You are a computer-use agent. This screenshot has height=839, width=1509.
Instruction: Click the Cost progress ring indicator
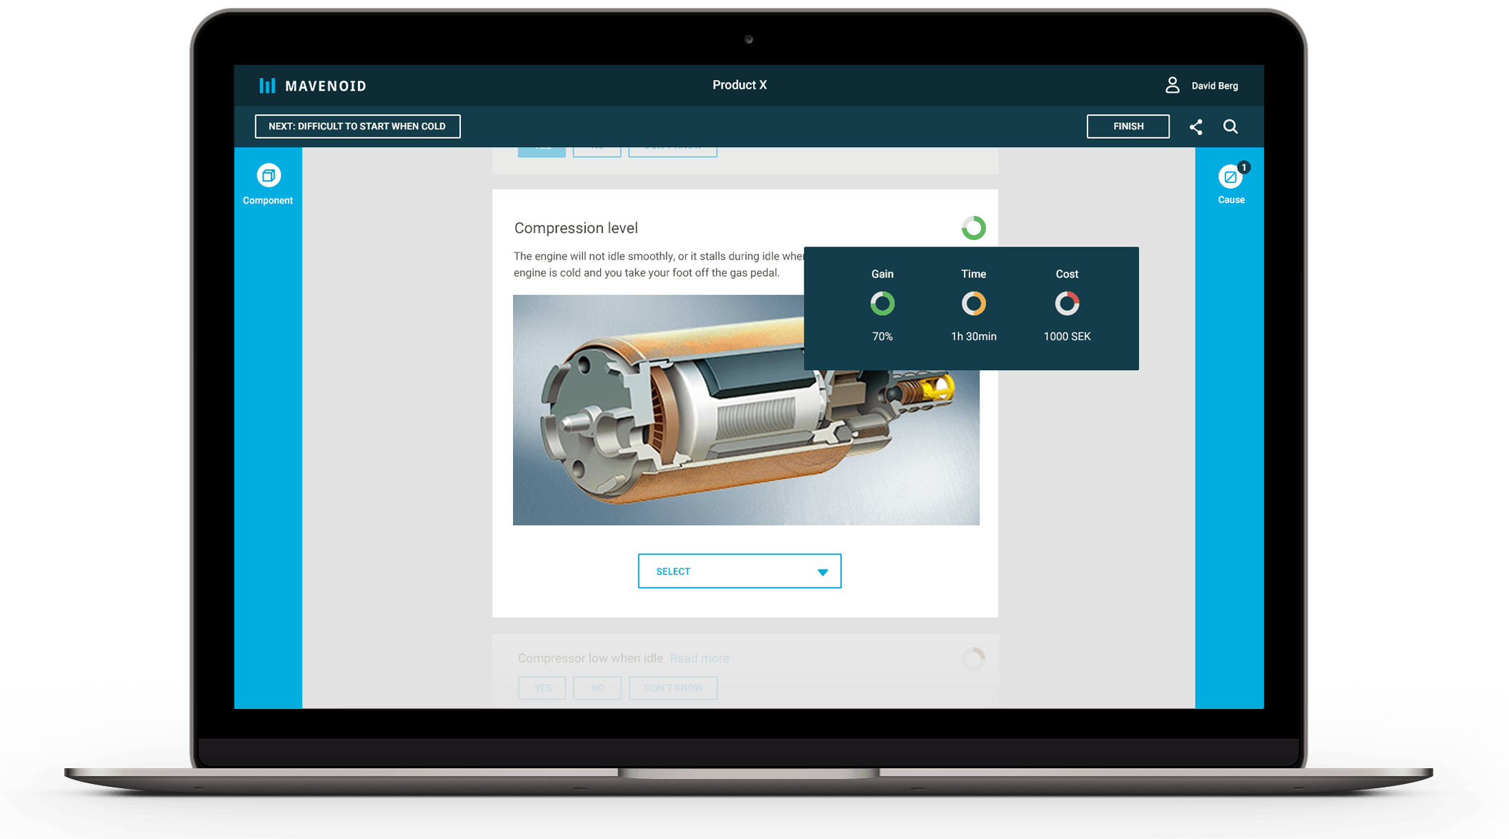(1066, 303)
